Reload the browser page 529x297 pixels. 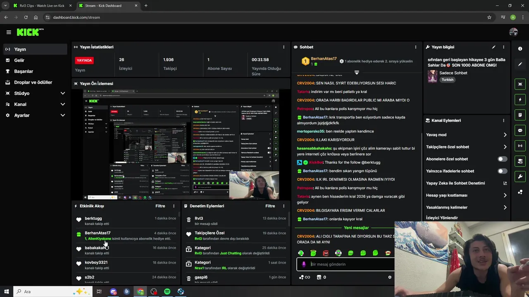click(26, 17)
